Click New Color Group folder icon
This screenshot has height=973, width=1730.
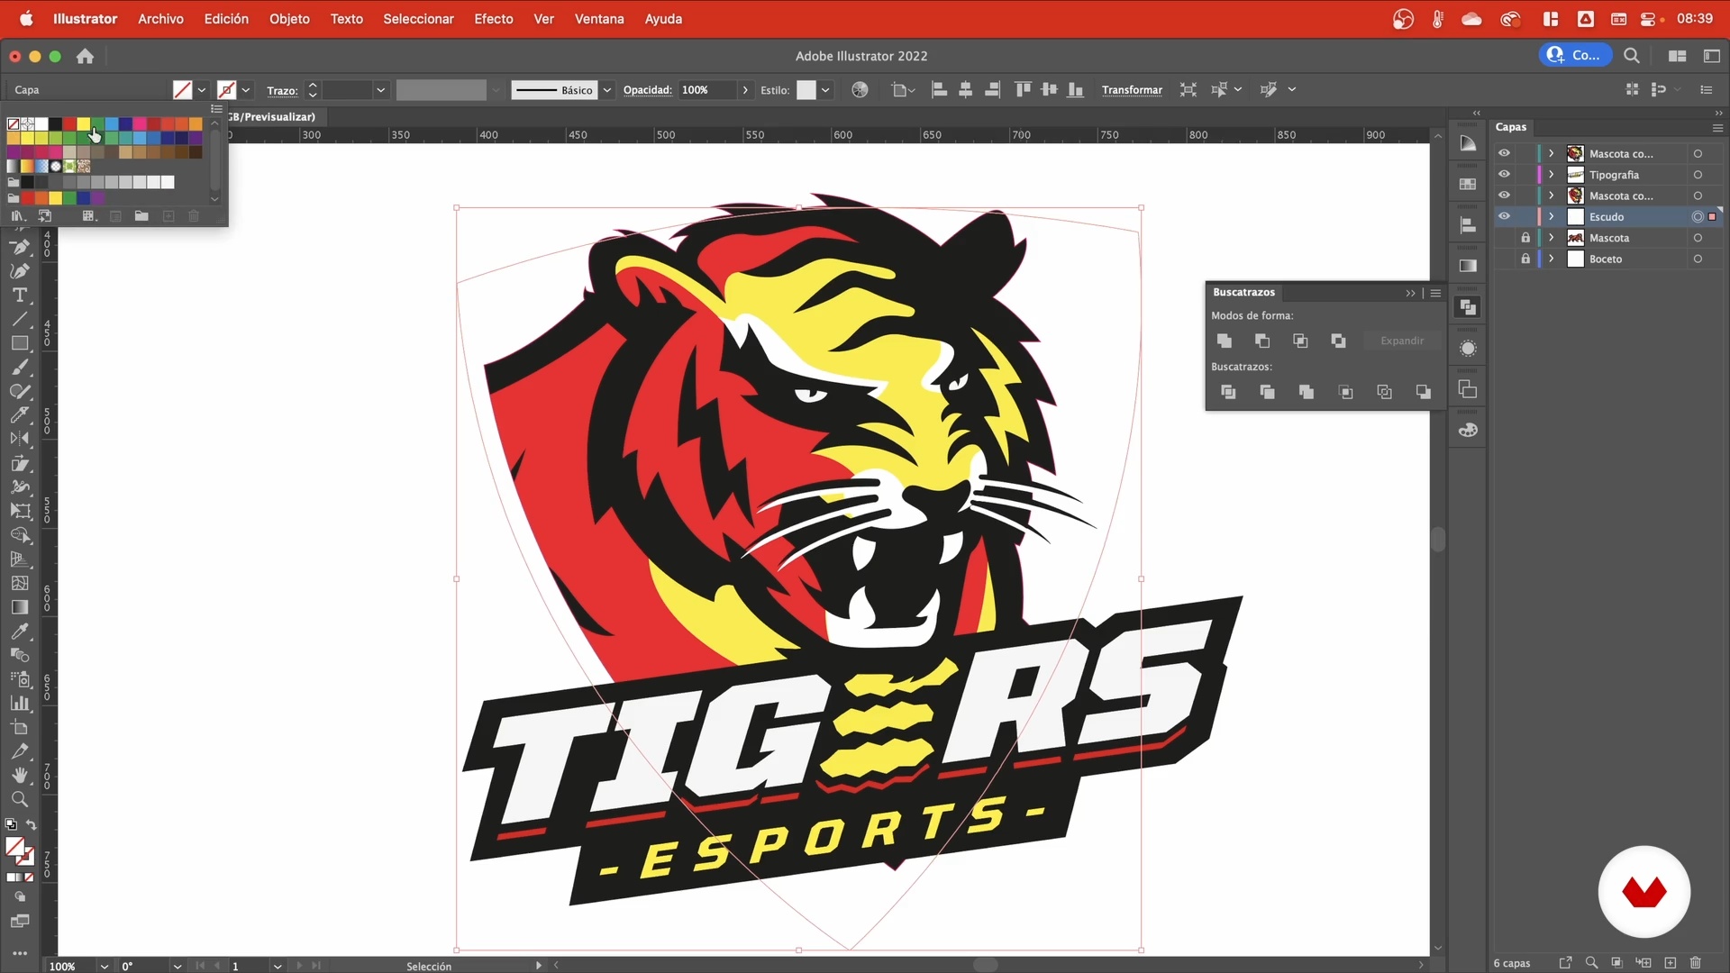[x=141, y=216]
